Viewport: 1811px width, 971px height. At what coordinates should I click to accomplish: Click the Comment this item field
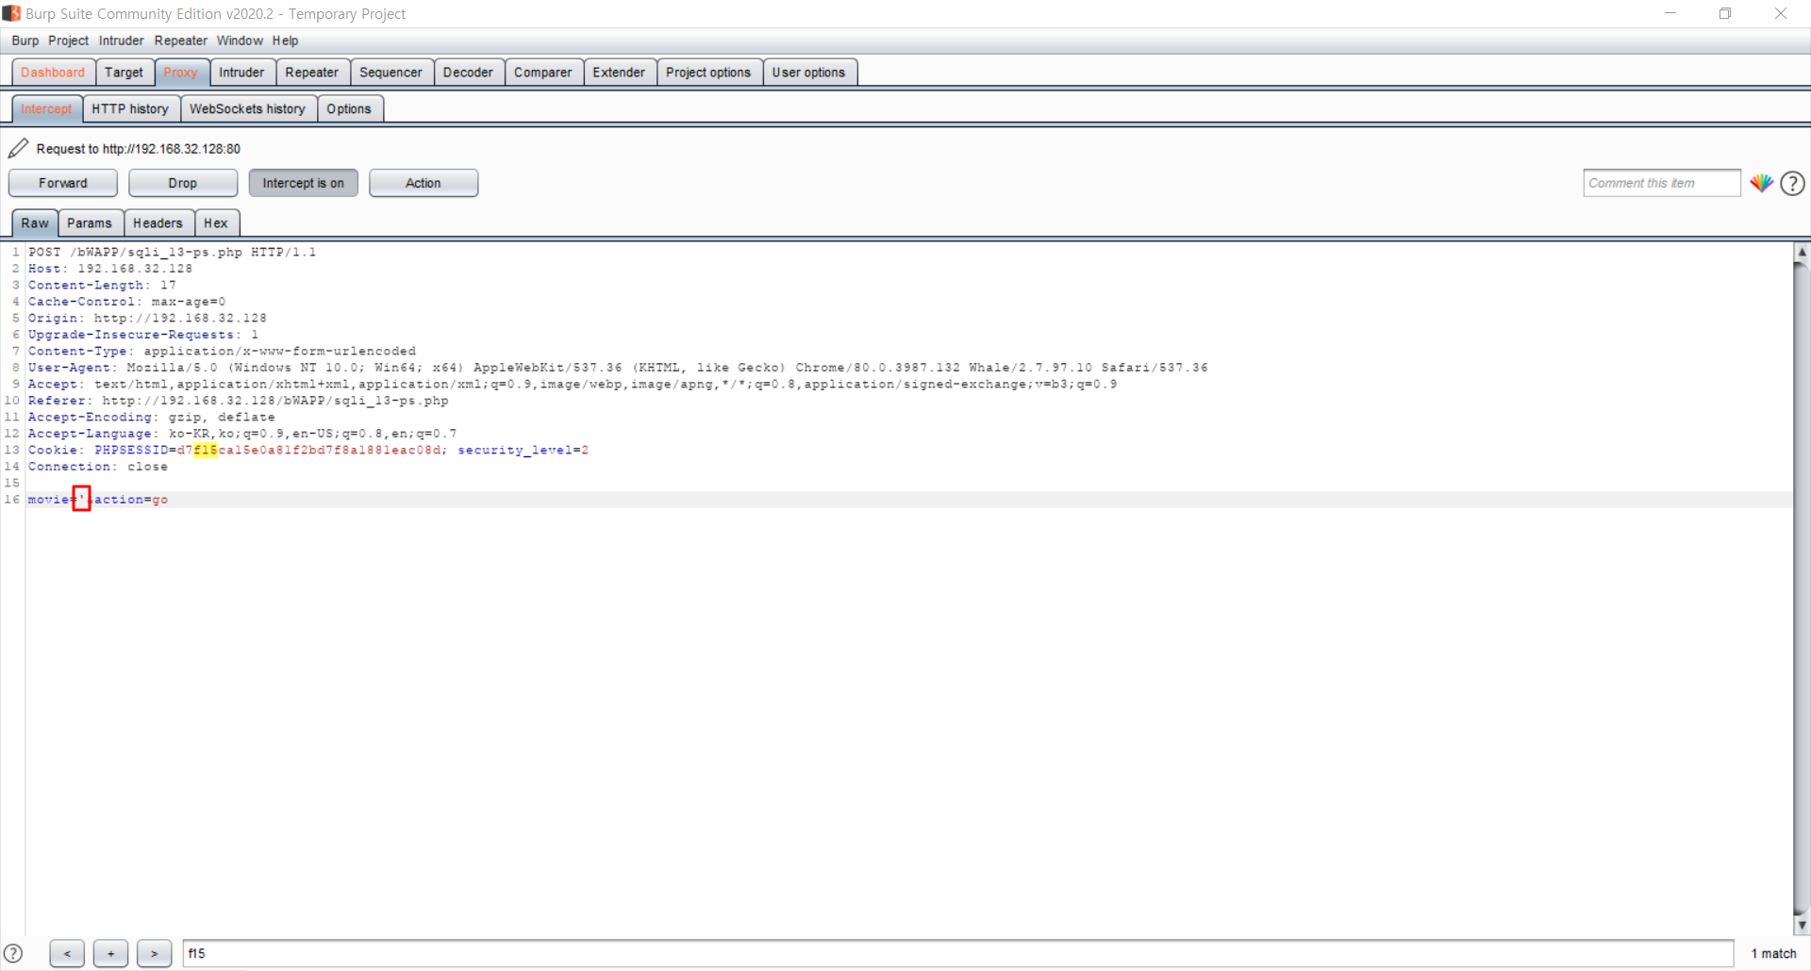click(1661, 183)
